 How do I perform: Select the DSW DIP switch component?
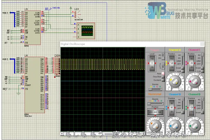57,66
